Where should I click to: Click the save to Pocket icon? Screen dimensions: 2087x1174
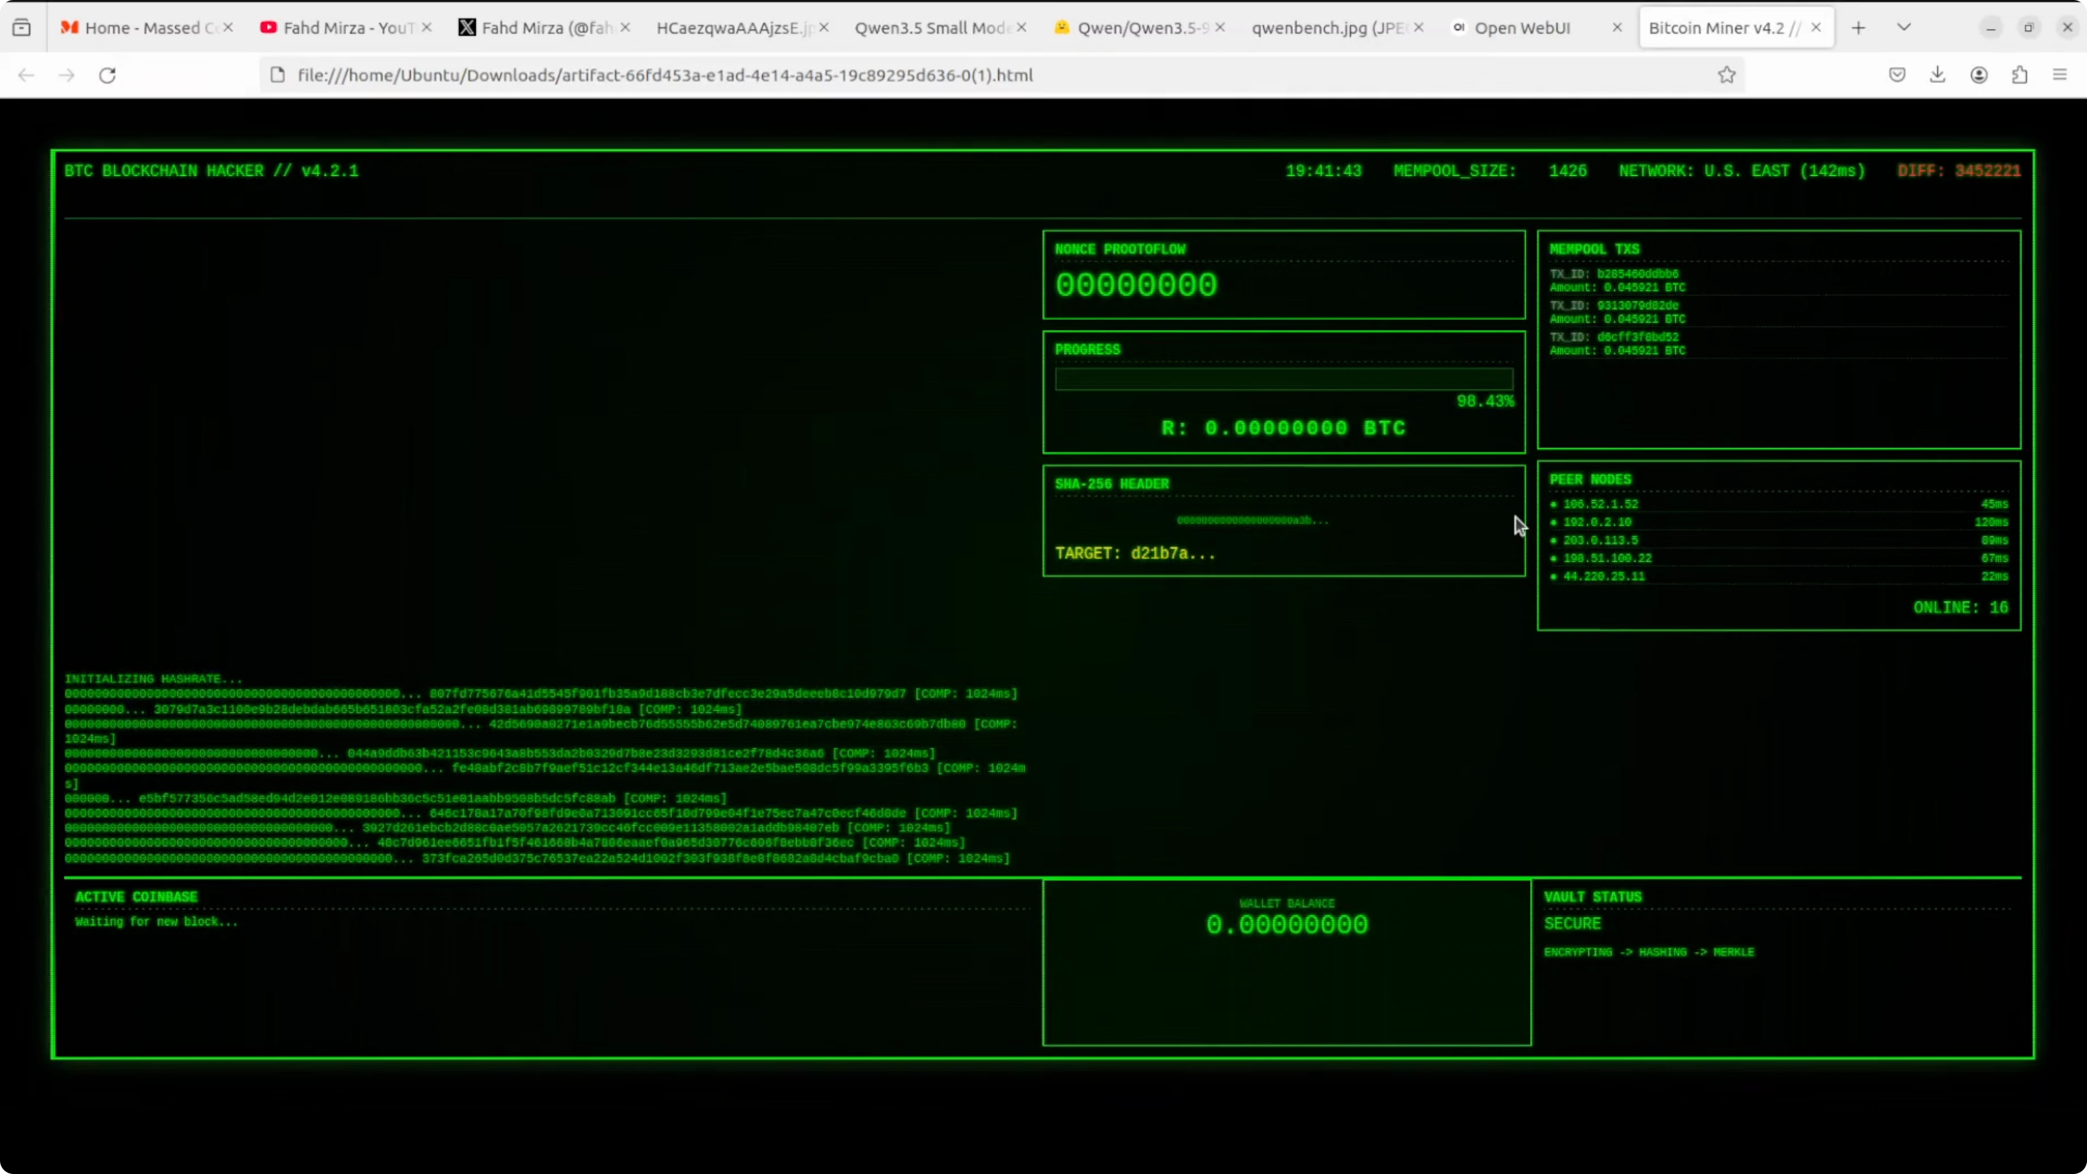point(1896,75)
